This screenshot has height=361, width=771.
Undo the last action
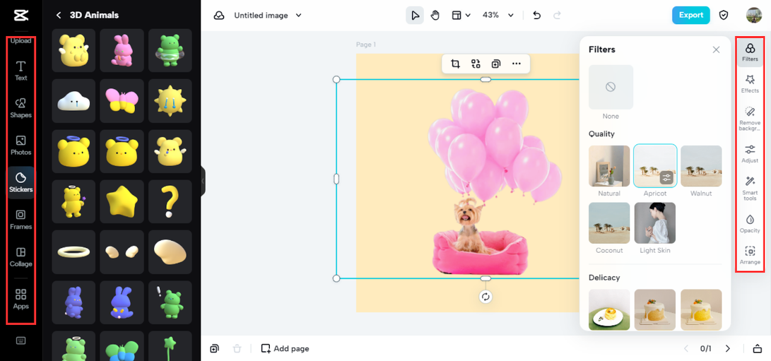click(x=537, y=15)
